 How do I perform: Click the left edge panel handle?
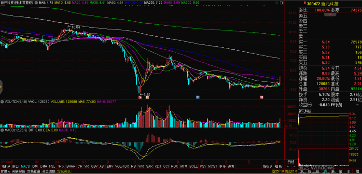(x=1, y=87)
